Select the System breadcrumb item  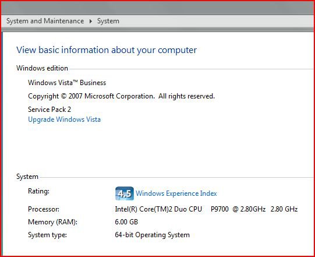[108, 21]
